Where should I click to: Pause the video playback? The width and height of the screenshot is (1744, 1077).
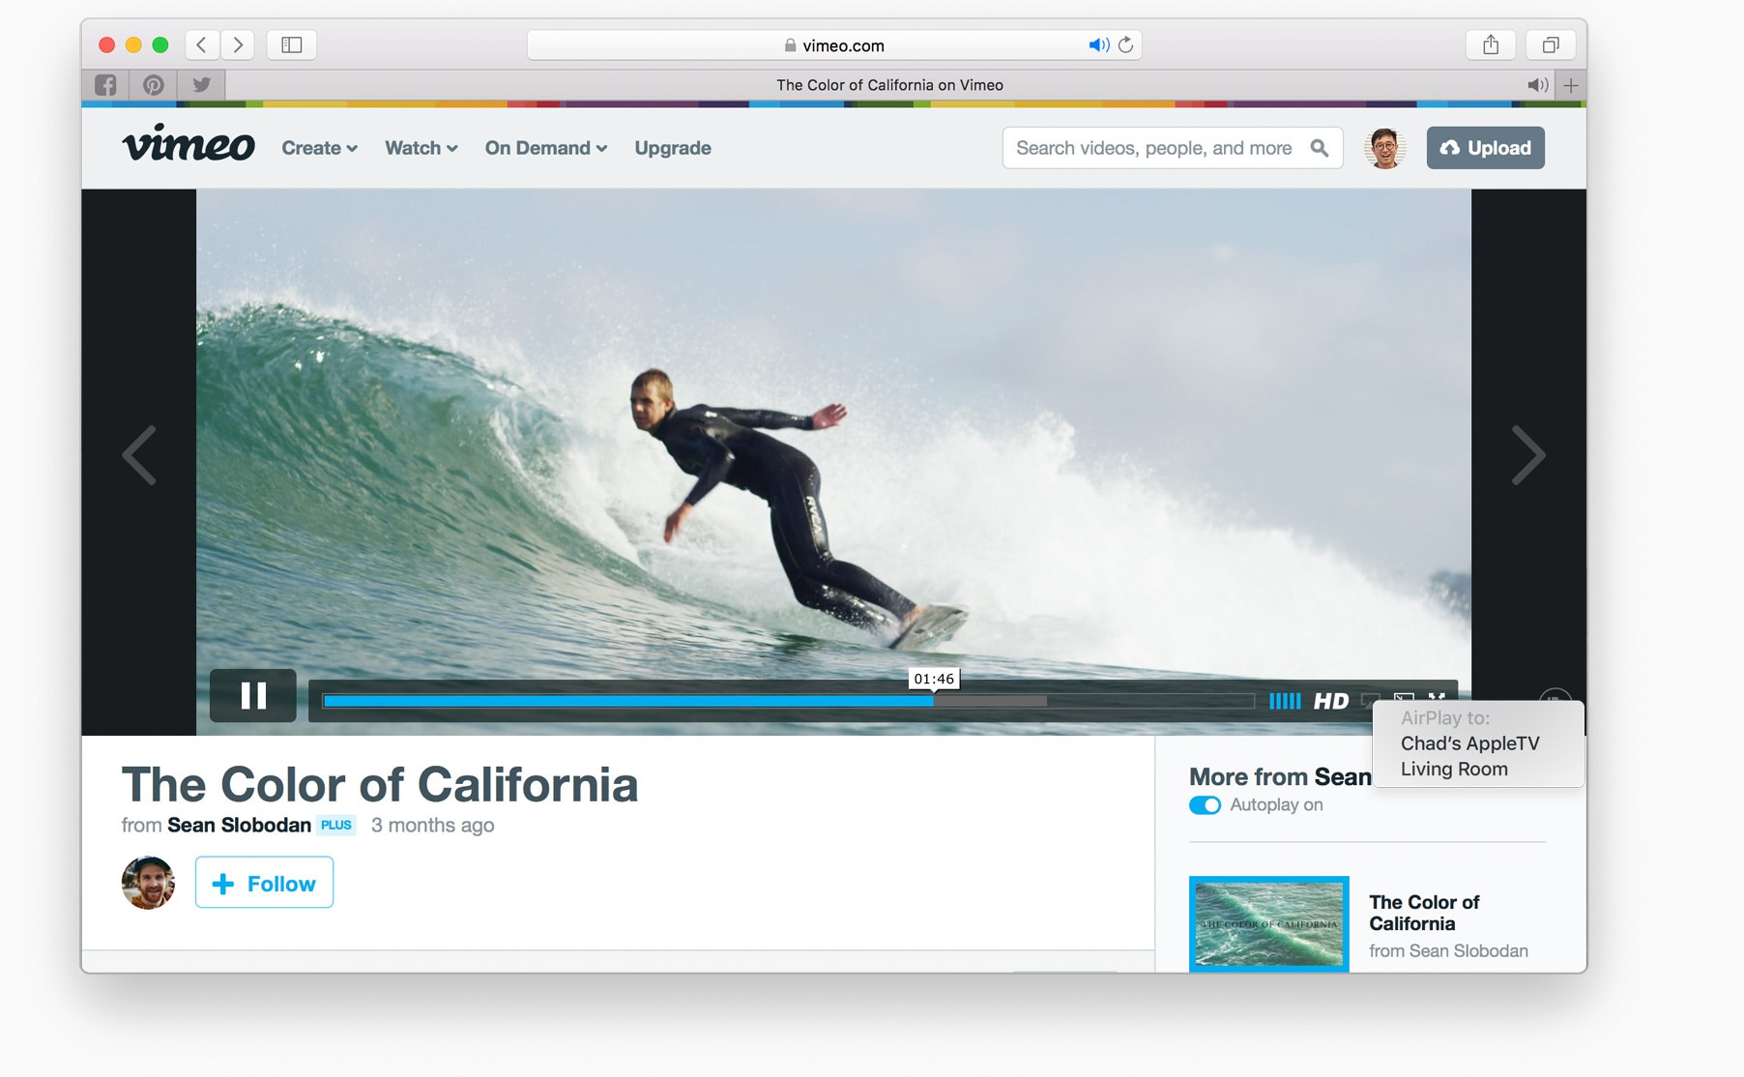tap(253, 696)
